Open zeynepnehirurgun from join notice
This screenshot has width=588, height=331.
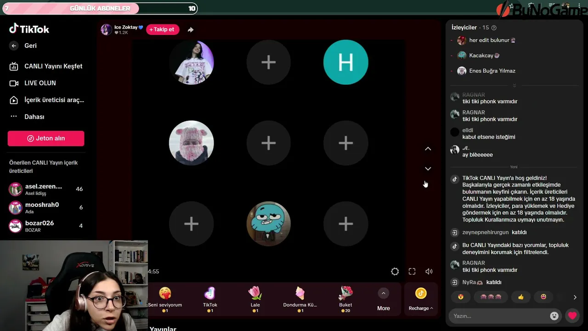pyautogui.click(x=486, y=233)
